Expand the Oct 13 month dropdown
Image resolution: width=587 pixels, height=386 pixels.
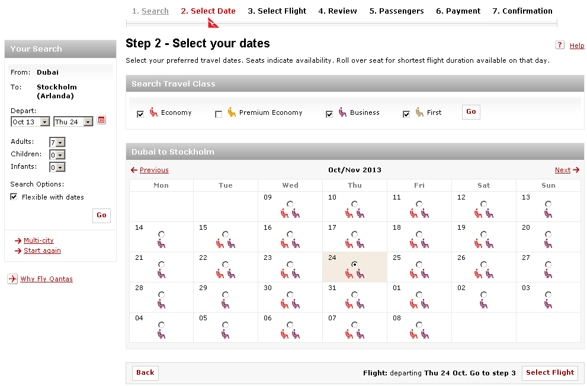click(x=30, y=121)
